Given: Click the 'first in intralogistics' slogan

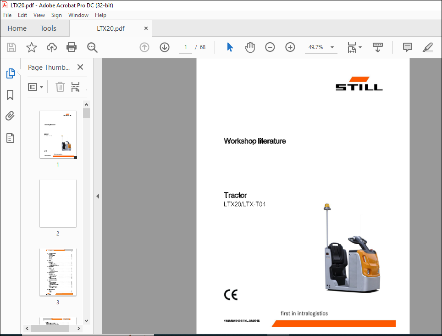Looking at the screenshot, I should [304, 313].
